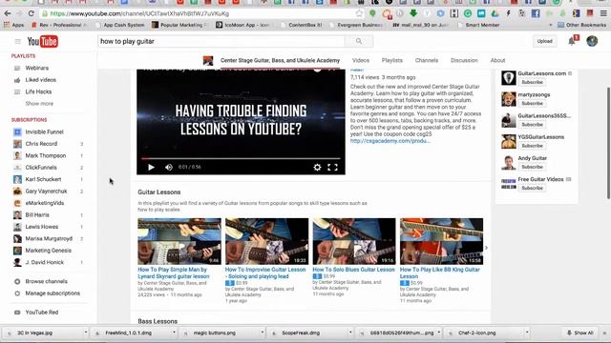The width and height of the screenshot is (611, 343).
Task: Open the ClickFunnels subscription
Action: click(40, 168)
